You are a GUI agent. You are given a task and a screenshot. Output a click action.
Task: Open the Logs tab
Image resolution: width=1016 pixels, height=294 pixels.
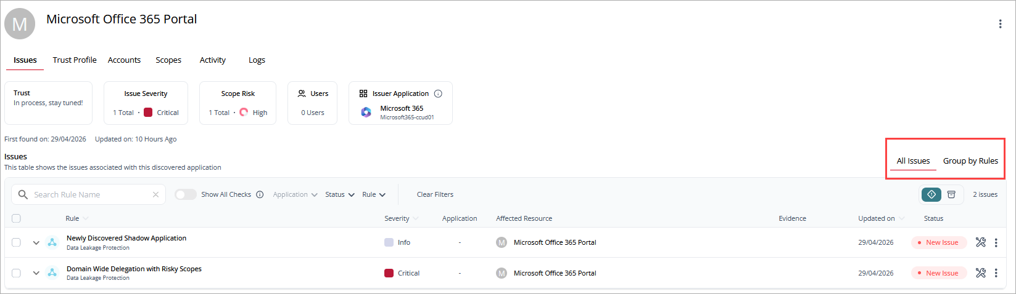click(x=257, y=60)
